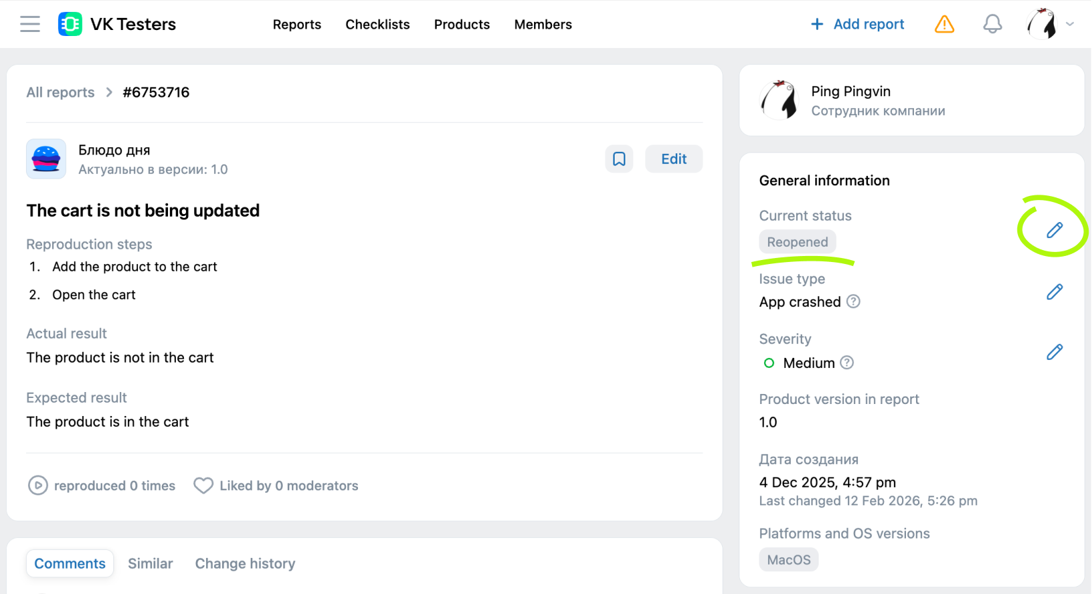Click the 'reproduced 0 times' label
Viewport: 1092px width, 594px height.
[x=115, y=485]
